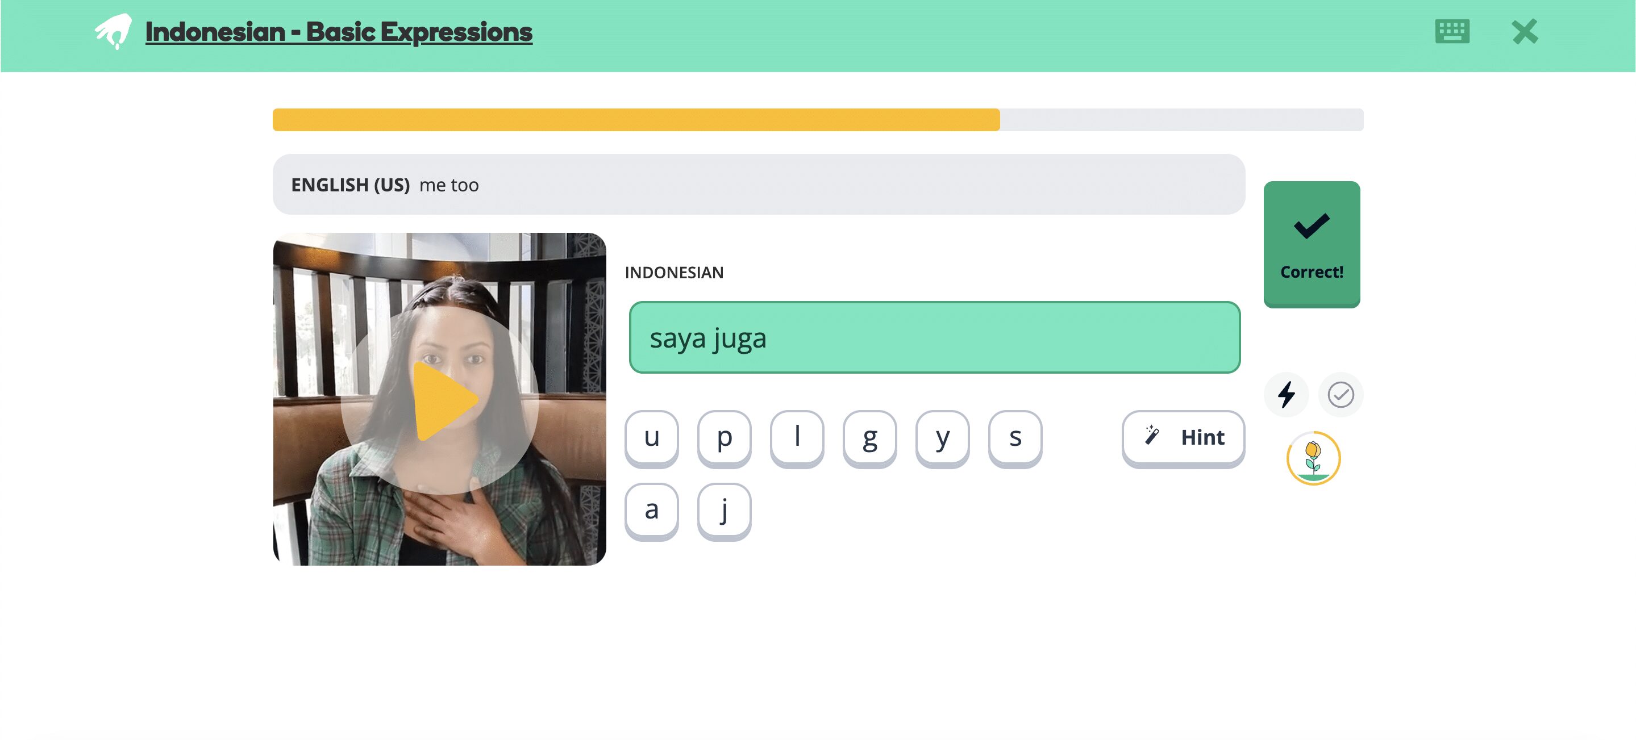The image size is (1636, 740).
Task: Click the lightning bolt speed icon
Action: click(x=1287, y=394)
